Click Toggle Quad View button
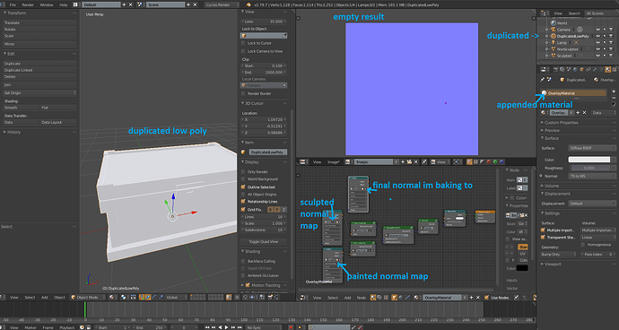Image resolution: width=619 pixels, height=330 pixels. tap(264, 241)
